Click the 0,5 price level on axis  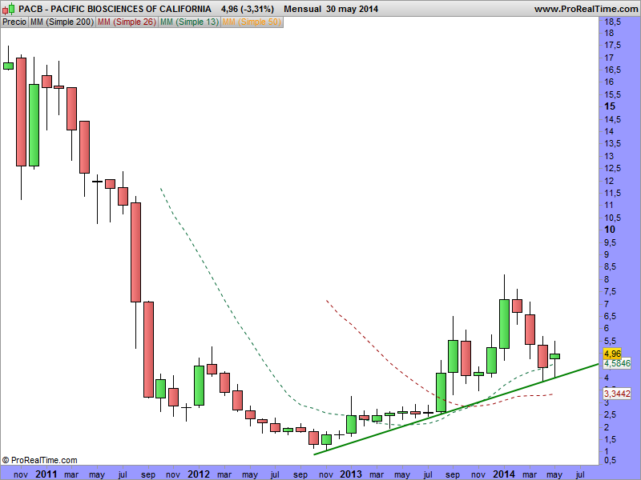coord(611,460)
